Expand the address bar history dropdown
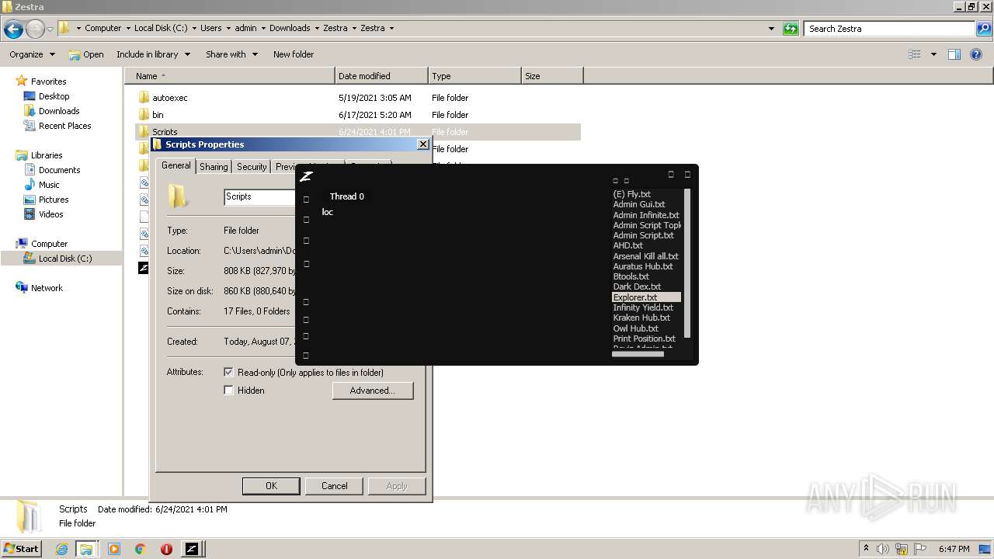Image resolution: width=994 pixels, height=559 pixels. [771, 29]
